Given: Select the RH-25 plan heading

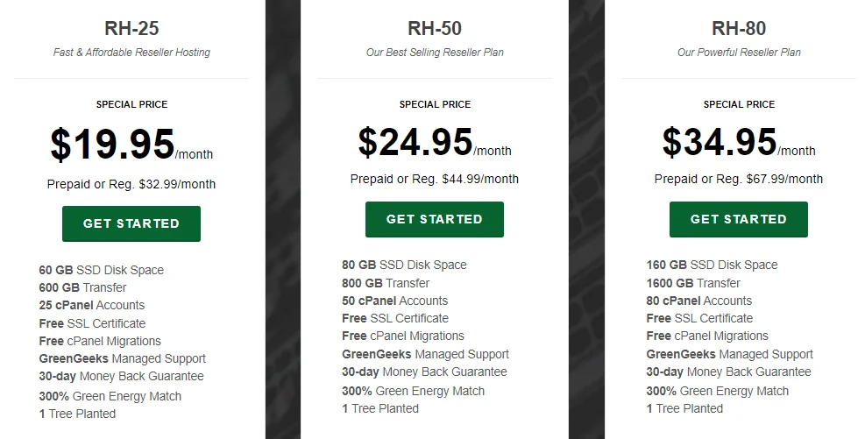Looking at the screenshot, I should point(131,28).
